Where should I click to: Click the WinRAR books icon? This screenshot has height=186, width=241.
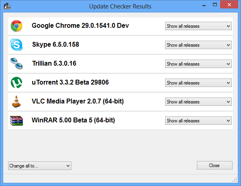click(16, 120)
